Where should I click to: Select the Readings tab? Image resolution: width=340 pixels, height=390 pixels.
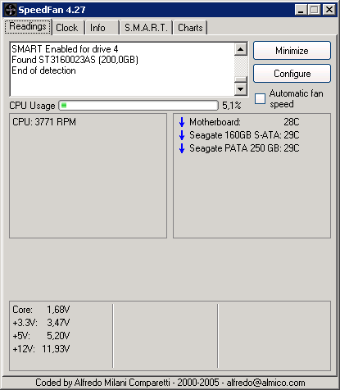(28, 26)
